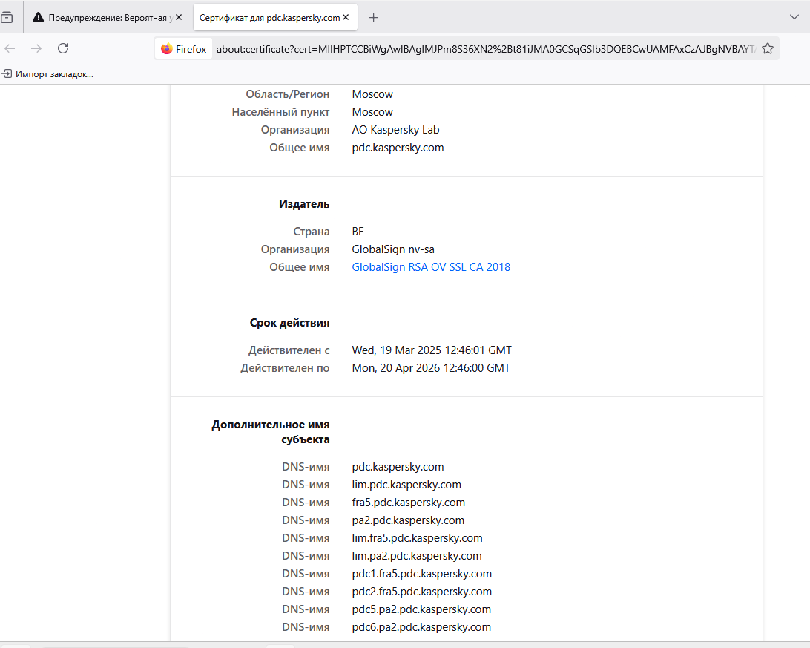Click the DNS name lim.pa2.pdc.kaspersky.com
810x648 pixels.
[417, 556]
